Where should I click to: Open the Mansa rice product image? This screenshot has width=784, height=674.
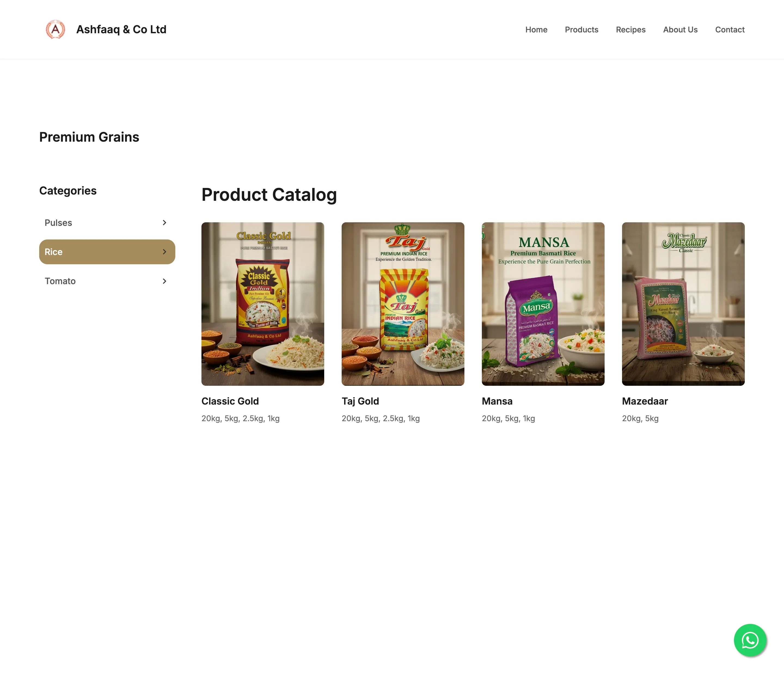[x=543, y=303]
